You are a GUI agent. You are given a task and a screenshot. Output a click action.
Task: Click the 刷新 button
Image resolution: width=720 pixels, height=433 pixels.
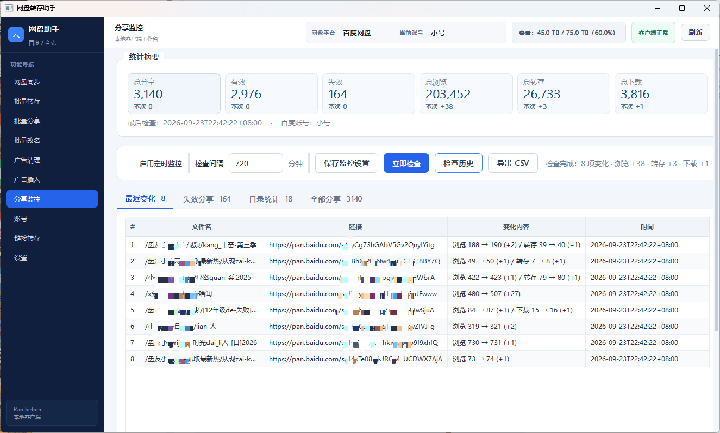point(696,33)
